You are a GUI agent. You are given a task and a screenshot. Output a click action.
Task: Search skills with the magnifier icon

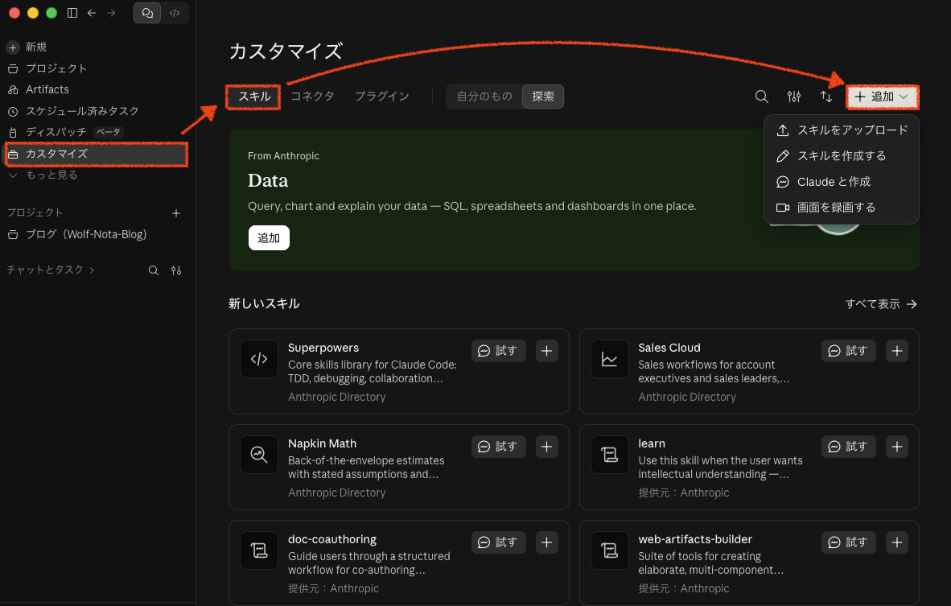pos(762,97)
